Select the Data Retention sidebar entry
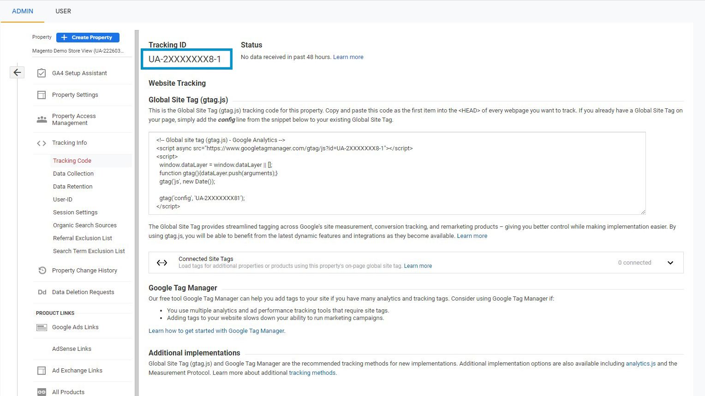 pos(72,186)
